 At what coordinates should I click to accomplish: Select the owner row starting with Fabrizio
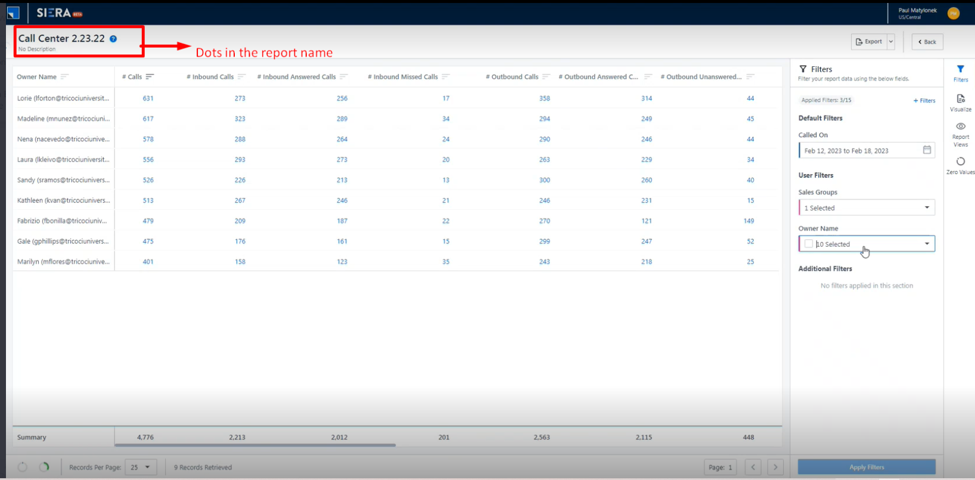(63, 221)
